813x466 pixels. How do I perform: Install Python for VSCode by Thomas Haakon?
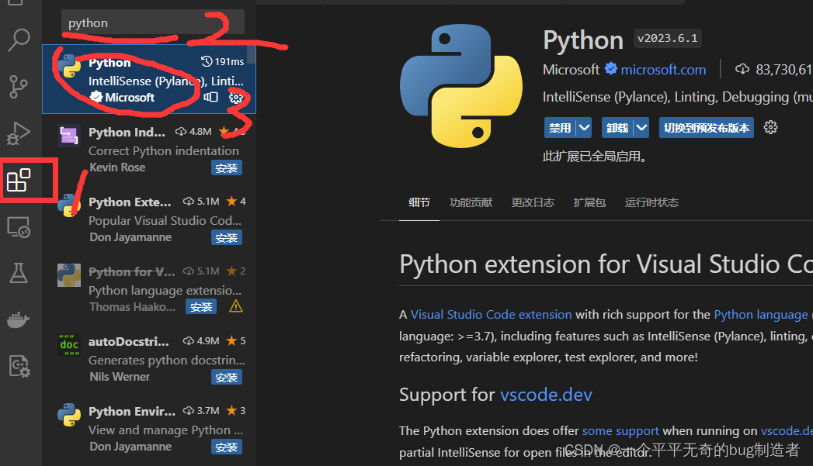tap(201, 307)
